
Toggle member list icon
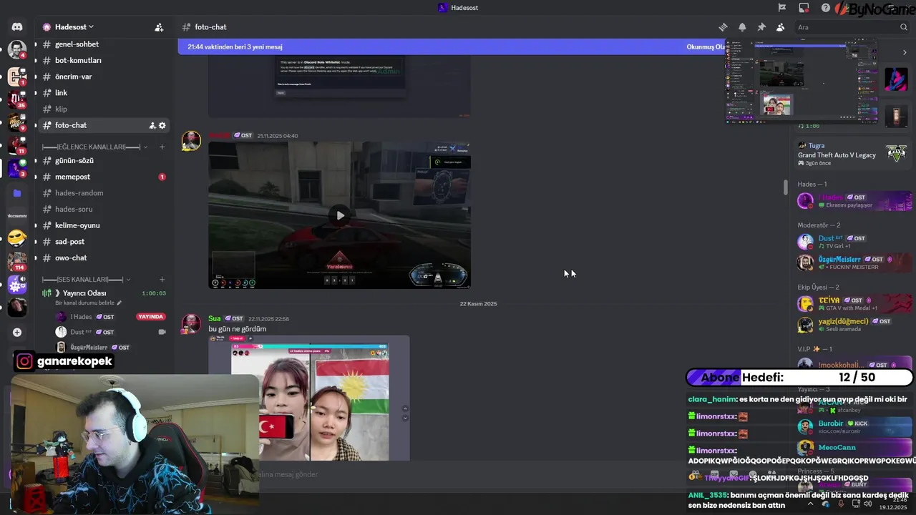point(781,27)
